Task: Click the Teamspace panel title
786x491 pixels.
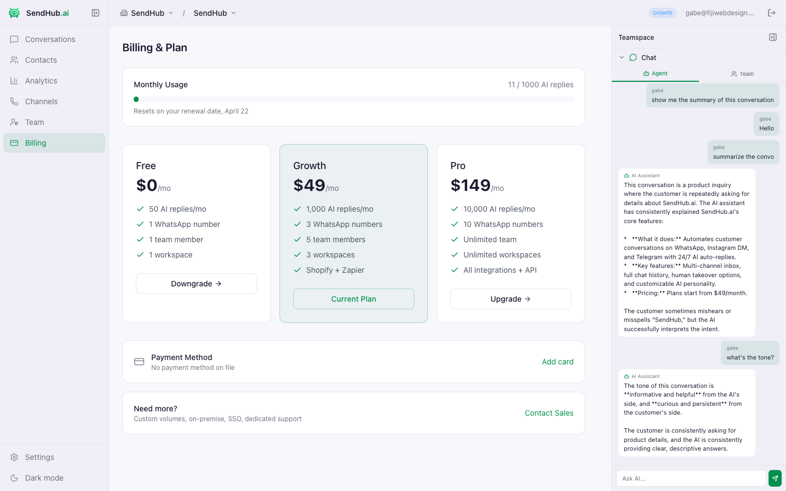Action: point(636,38)
